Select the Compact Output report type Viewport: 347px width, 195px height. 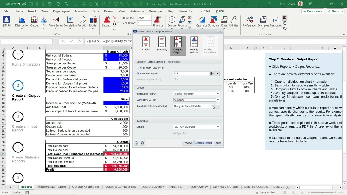click(178, 45)
